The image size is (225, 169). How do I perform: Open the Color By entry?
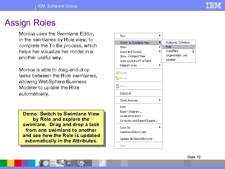pos(138,127)
